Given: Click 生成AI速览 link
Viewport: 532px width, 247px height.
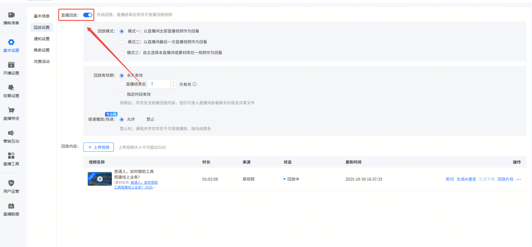Looking at the screenshot, I should (x=466, y=179).
